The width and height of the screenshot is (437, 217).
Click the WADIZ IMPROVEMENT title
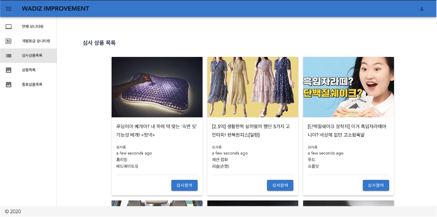point(56,9)
